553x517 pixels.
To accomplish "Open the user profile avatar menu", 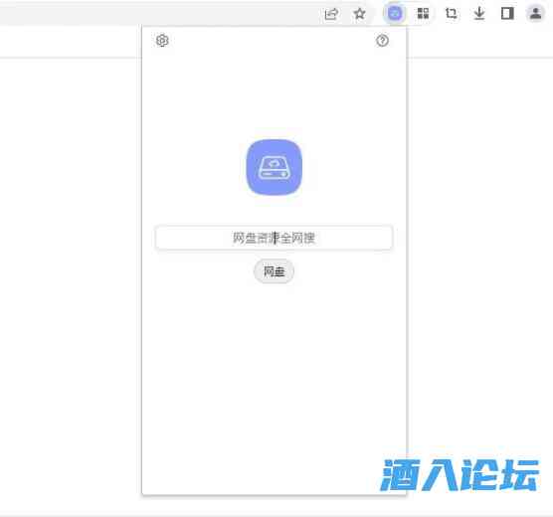I will tap(535, 13).
